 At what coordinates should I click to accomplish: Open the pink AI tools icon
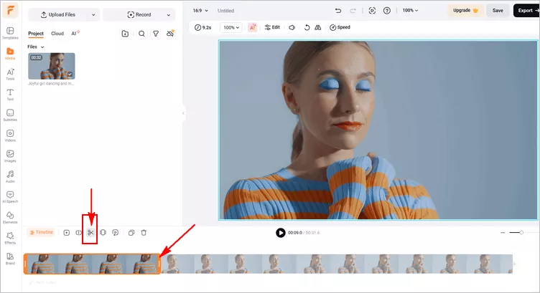click(x=253, y=27)
